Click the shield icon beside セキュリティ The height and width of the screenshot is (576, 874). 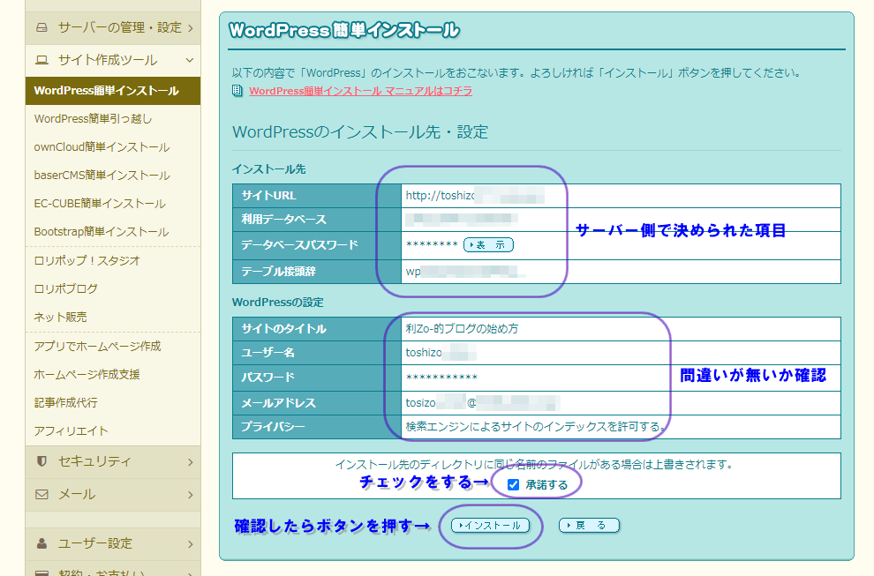pos(41,461)
